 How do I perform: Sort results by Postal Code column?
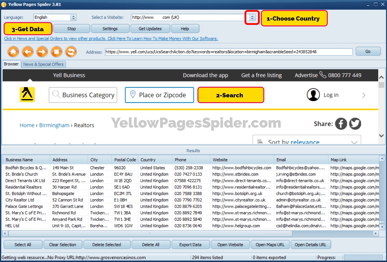(125, 160)
